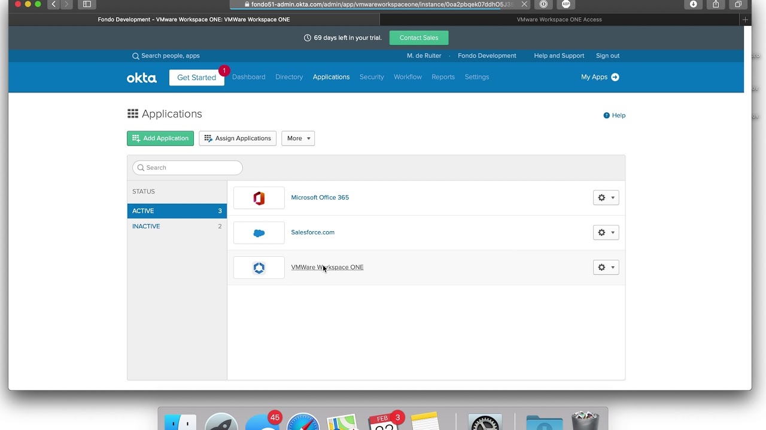This screenshot has height=430, width=766.
Task: Open settings dropdown for Salesforce.com
Action: tap(606, 233)
